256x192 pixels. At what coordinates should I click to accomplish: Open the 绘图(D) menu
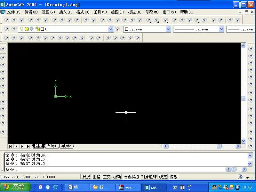coord(117,12)
